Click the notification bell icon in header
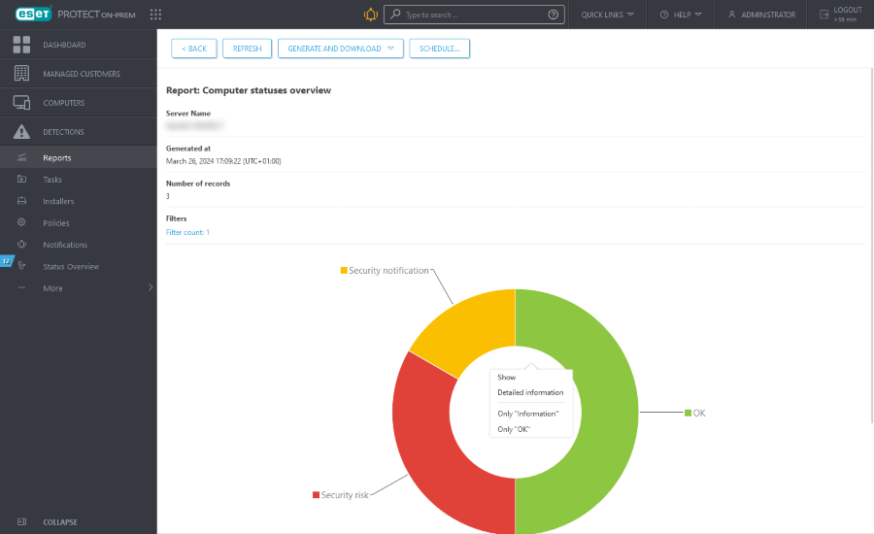874x534 pixels. [x=370, y=15]
